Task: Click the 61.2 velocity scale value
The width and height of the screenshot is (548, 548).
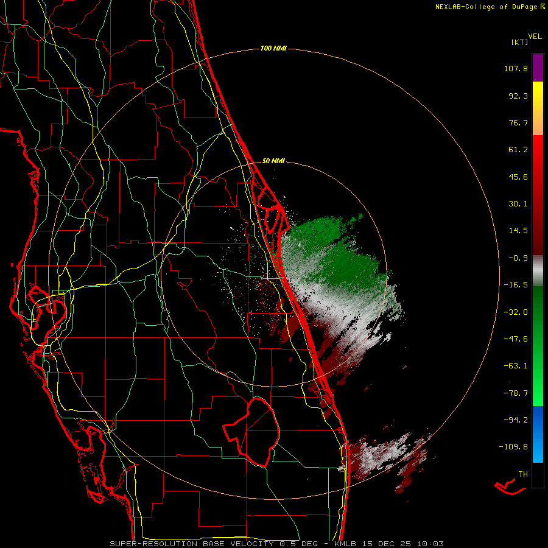Action: [518, 150]
